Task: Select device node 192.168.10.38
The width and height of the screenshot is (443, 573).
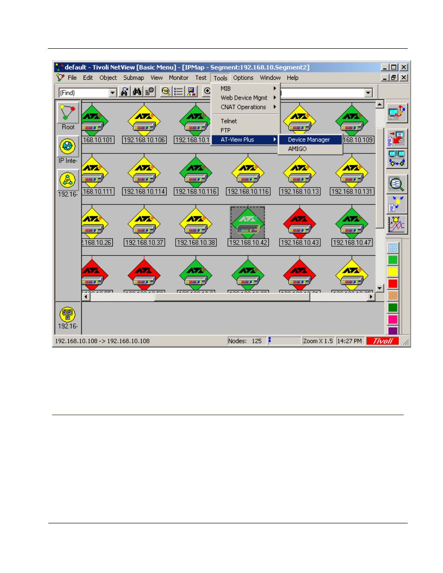Action: (196, 227)
